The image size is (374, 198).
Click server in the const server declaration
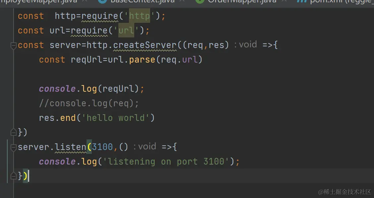click(x=65, y=45)
